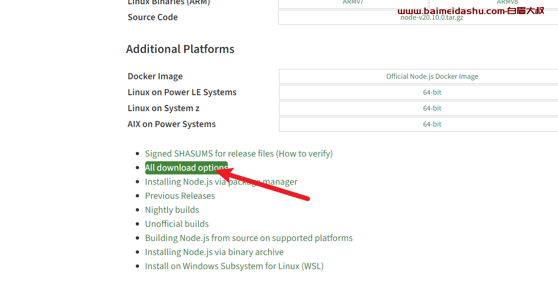
Task: Download 64-bit for AIX on Power Systems
Action: click(x=432, y=124)
